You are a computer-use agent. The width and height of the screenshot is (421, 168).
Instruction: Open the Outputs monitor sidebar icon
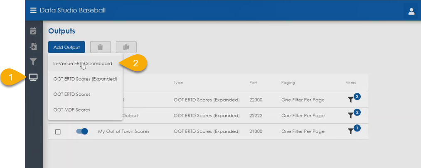tap(33, 78)
